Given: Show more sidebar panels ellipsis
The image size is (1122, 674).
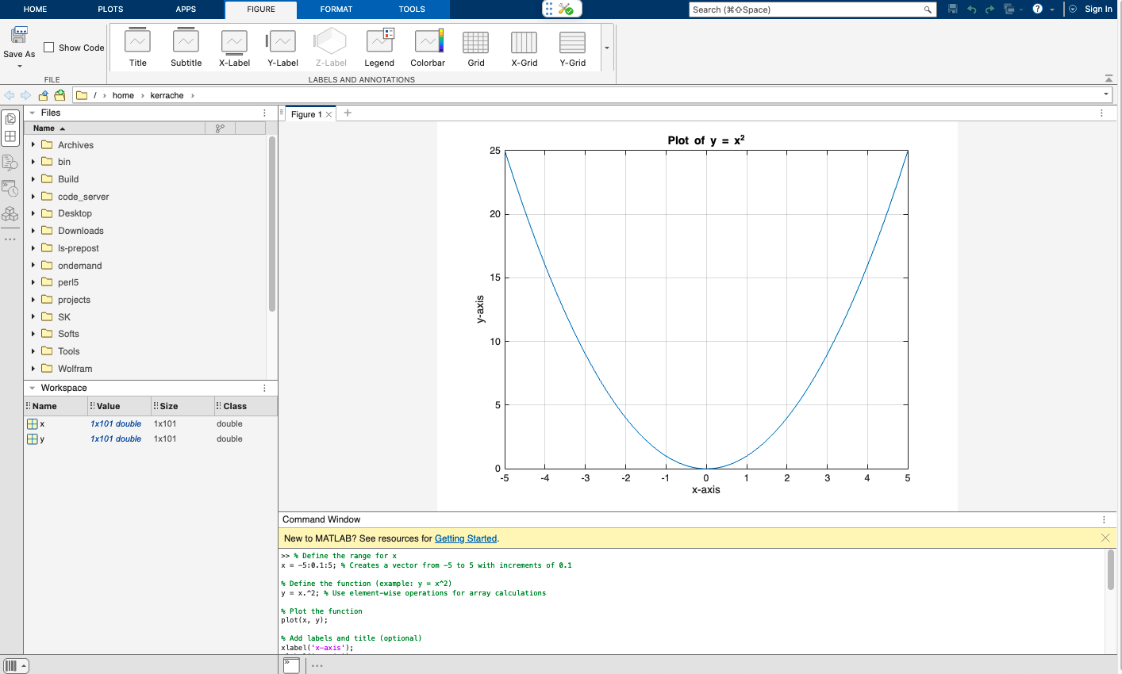Looking at the screenshot, I should (10, 239).
